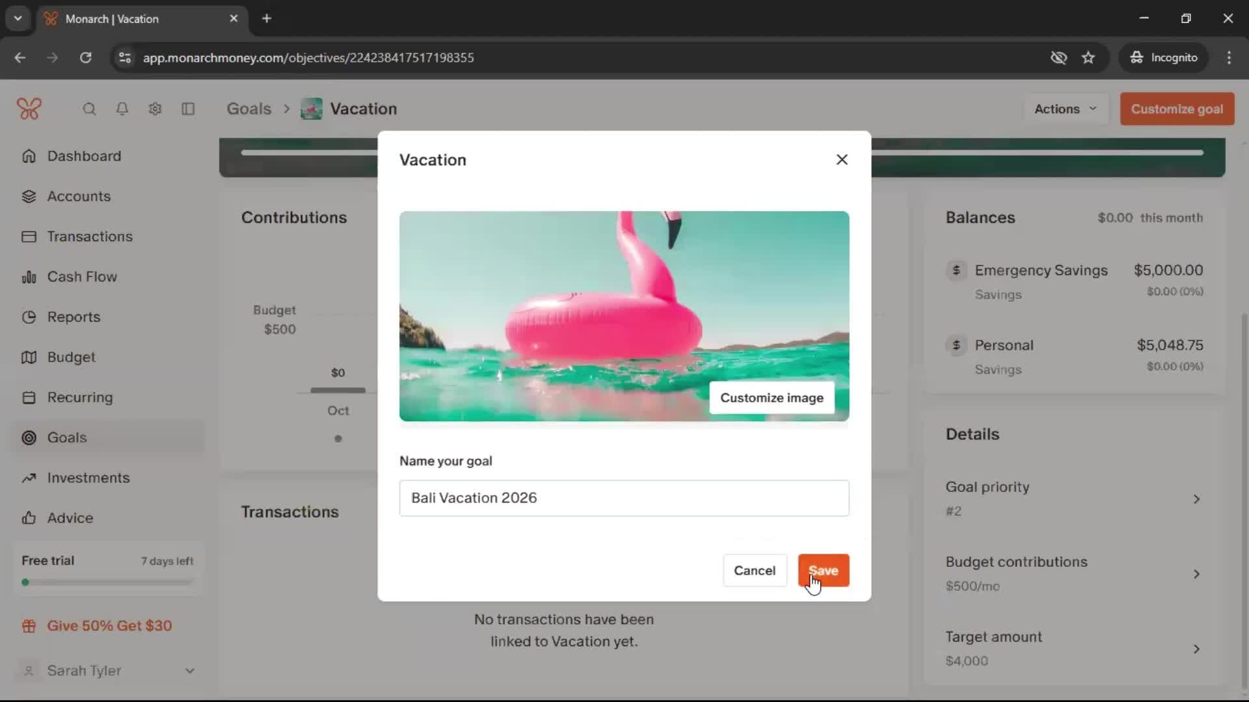The width and height of the screenshot is (1249, 702).
Task: Collapse sidebar using the panel toggle icon
Action: click(x=188, y=109)
